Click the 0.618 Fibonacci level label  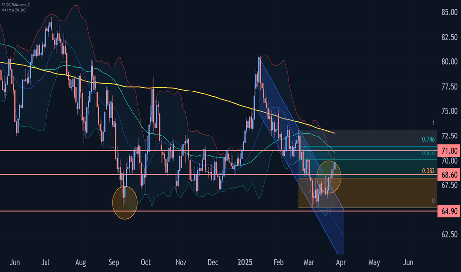click(428, 152)
